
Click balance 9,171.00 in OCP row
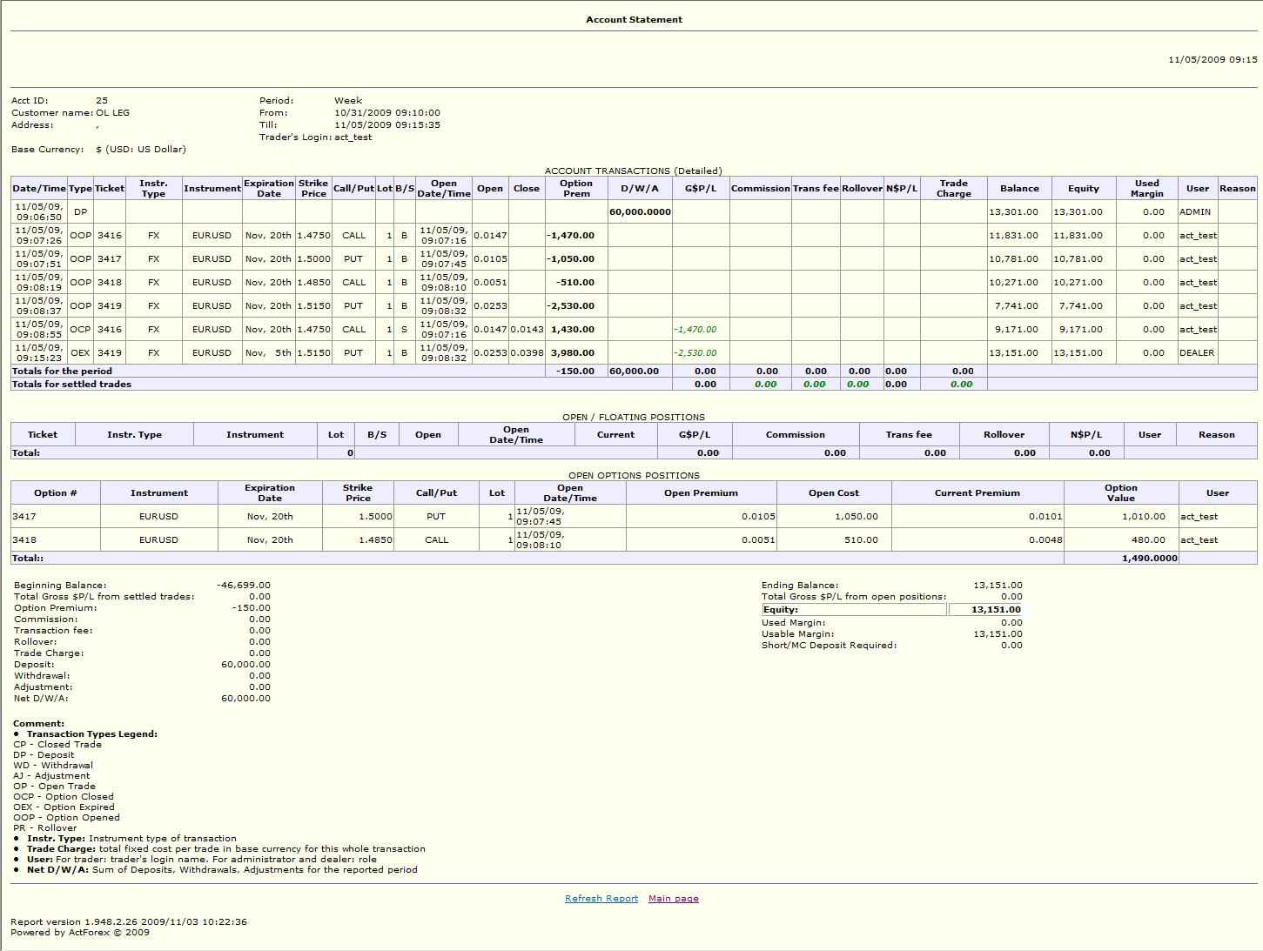(x=1017, y=330)
